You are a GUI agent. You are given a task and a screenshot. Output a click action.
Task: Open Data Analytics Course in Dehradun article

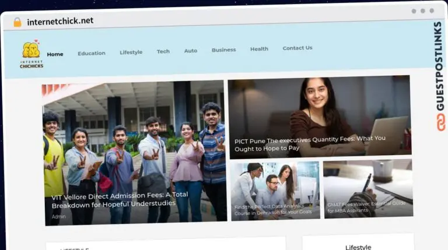click(273, 210)
